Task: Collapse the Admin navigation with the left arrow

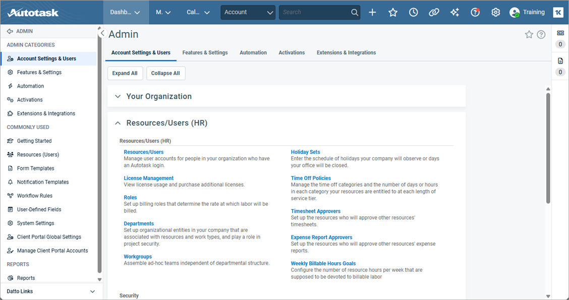Action: coord(102,32)
